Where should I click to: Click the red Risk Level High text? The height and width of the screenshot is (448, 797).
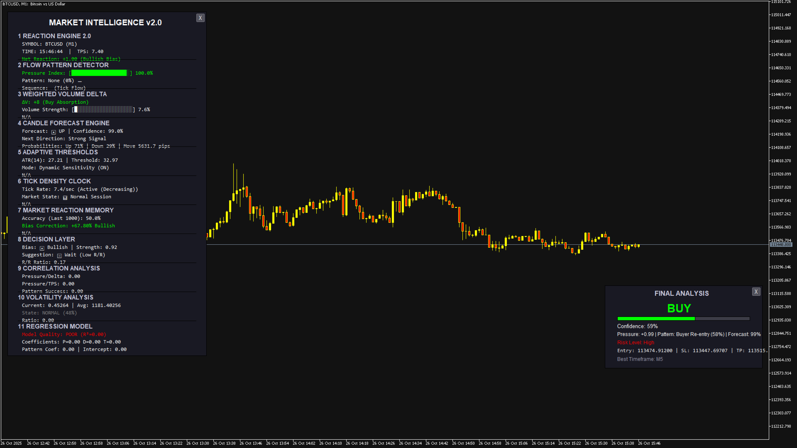pos(636,343)
